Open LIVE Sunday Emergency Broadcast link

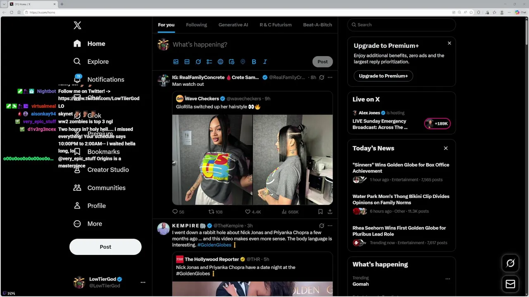pos(380,124)
